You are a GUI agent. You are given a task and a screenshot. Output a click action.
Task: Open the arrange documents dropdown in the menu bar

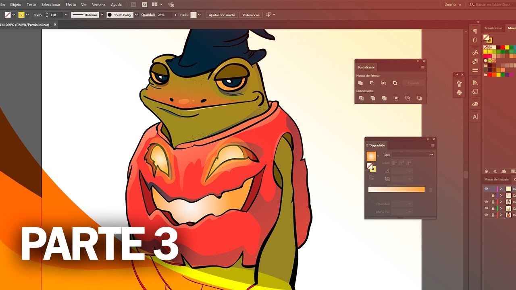pos(157,4)
